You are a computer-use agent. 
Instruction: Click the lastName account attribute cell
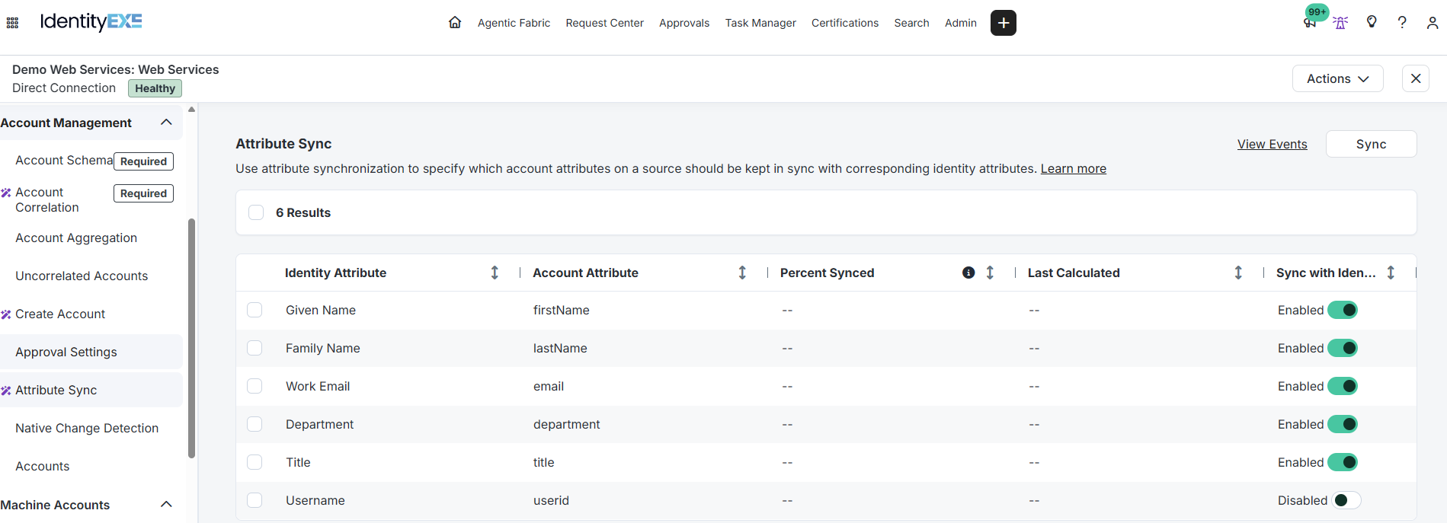click(560, 348)
